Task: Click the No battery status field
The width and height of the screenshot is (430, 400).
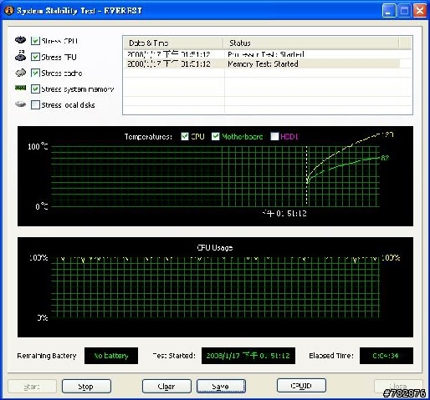Action: (111, 356)
